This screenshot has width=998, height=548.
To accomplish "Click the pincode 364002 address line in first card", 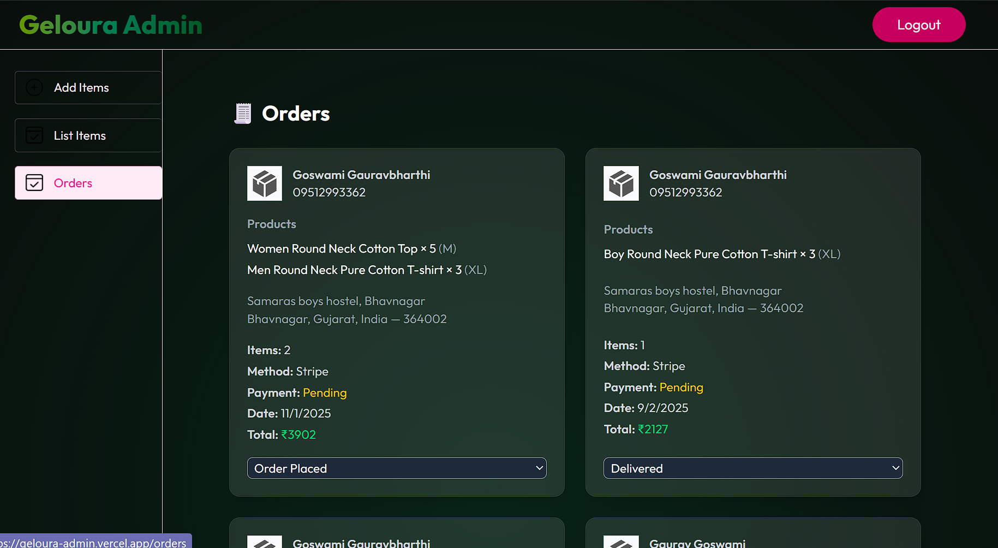I will [x=347, y=319].
